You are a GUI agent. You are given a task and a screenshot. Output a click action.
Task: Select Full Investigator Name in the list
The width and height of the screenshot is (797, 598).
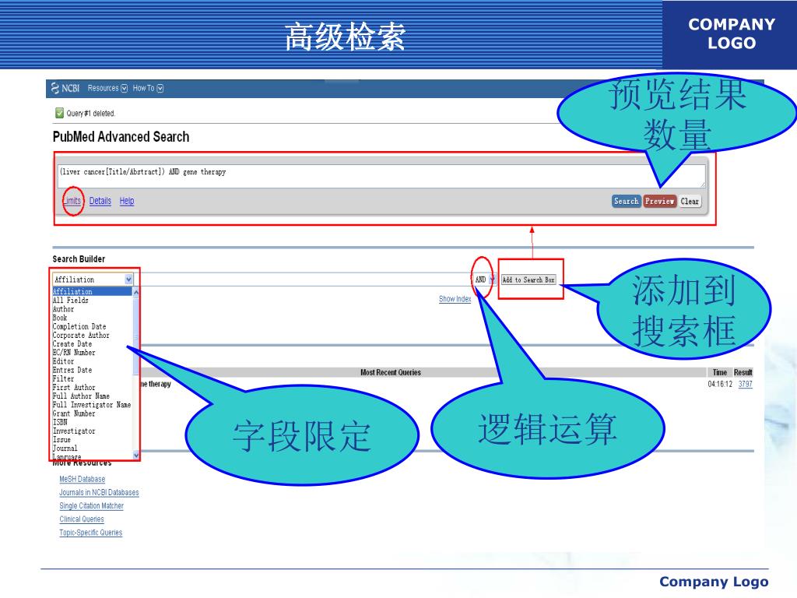point(92,405)
